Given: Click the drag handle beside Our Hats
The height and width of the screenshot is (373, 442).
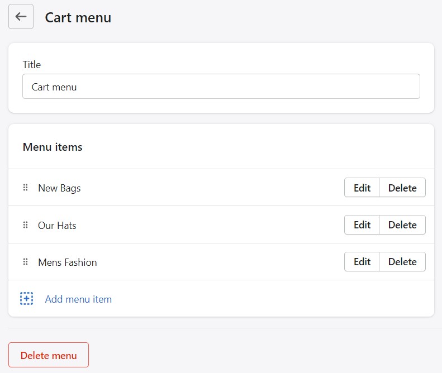Looking at the screenshot, I should (x=25, y=225).
